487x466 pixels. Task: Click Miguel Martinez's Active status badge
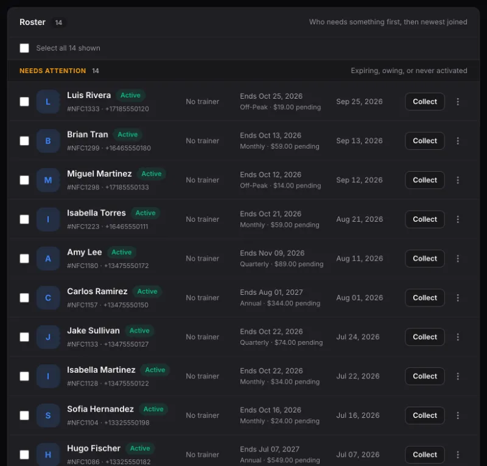pyautogui.click(x=151, y=174)
